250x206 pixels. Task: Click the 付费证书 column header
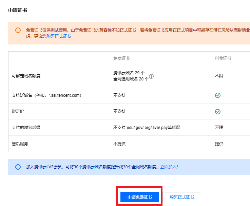[x=223, y=58]
